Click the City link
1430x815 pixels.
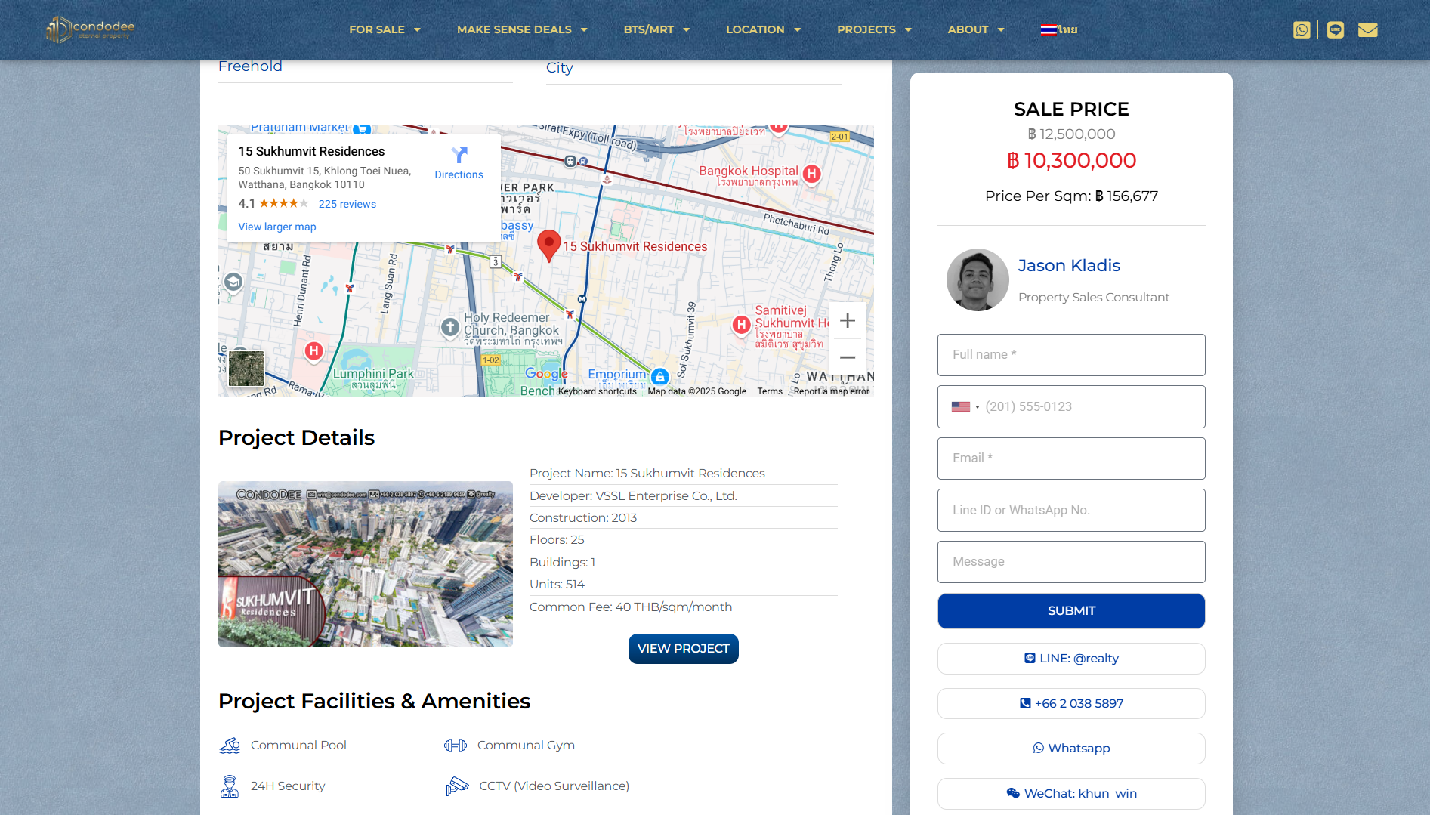click(560, 68)
